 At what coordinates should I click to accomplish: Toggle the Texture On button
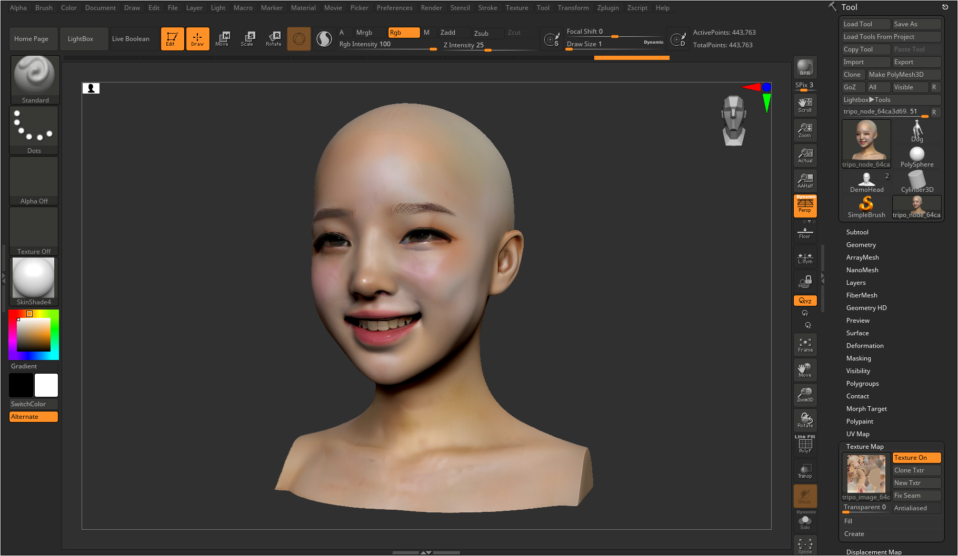pos(916,458)
